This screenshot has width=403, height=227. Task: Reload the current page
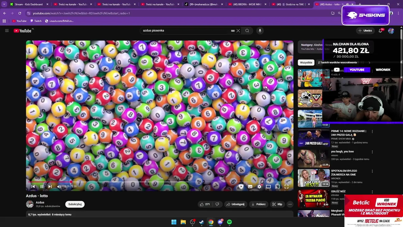(x=20, y=13)
